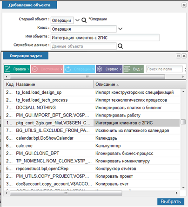Screen dimensions: 188x207
Task: Select row PM_GUI.IMPORT_BPT_SCR
Action: pyautogui.click(x=92, y=115)
